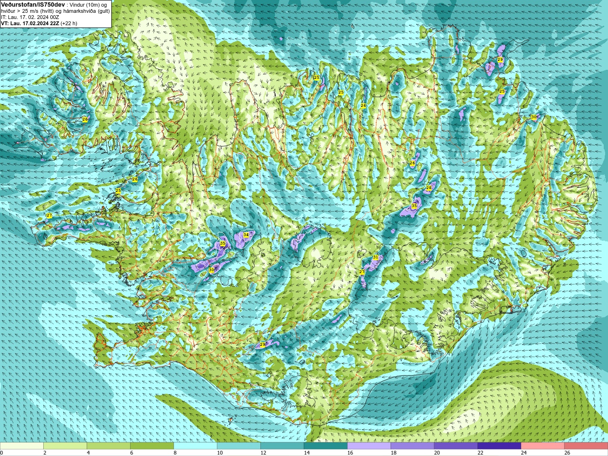Choose the 14–16 m/s dark teal legend swatch
608x456 pixels.
(326, 446)
